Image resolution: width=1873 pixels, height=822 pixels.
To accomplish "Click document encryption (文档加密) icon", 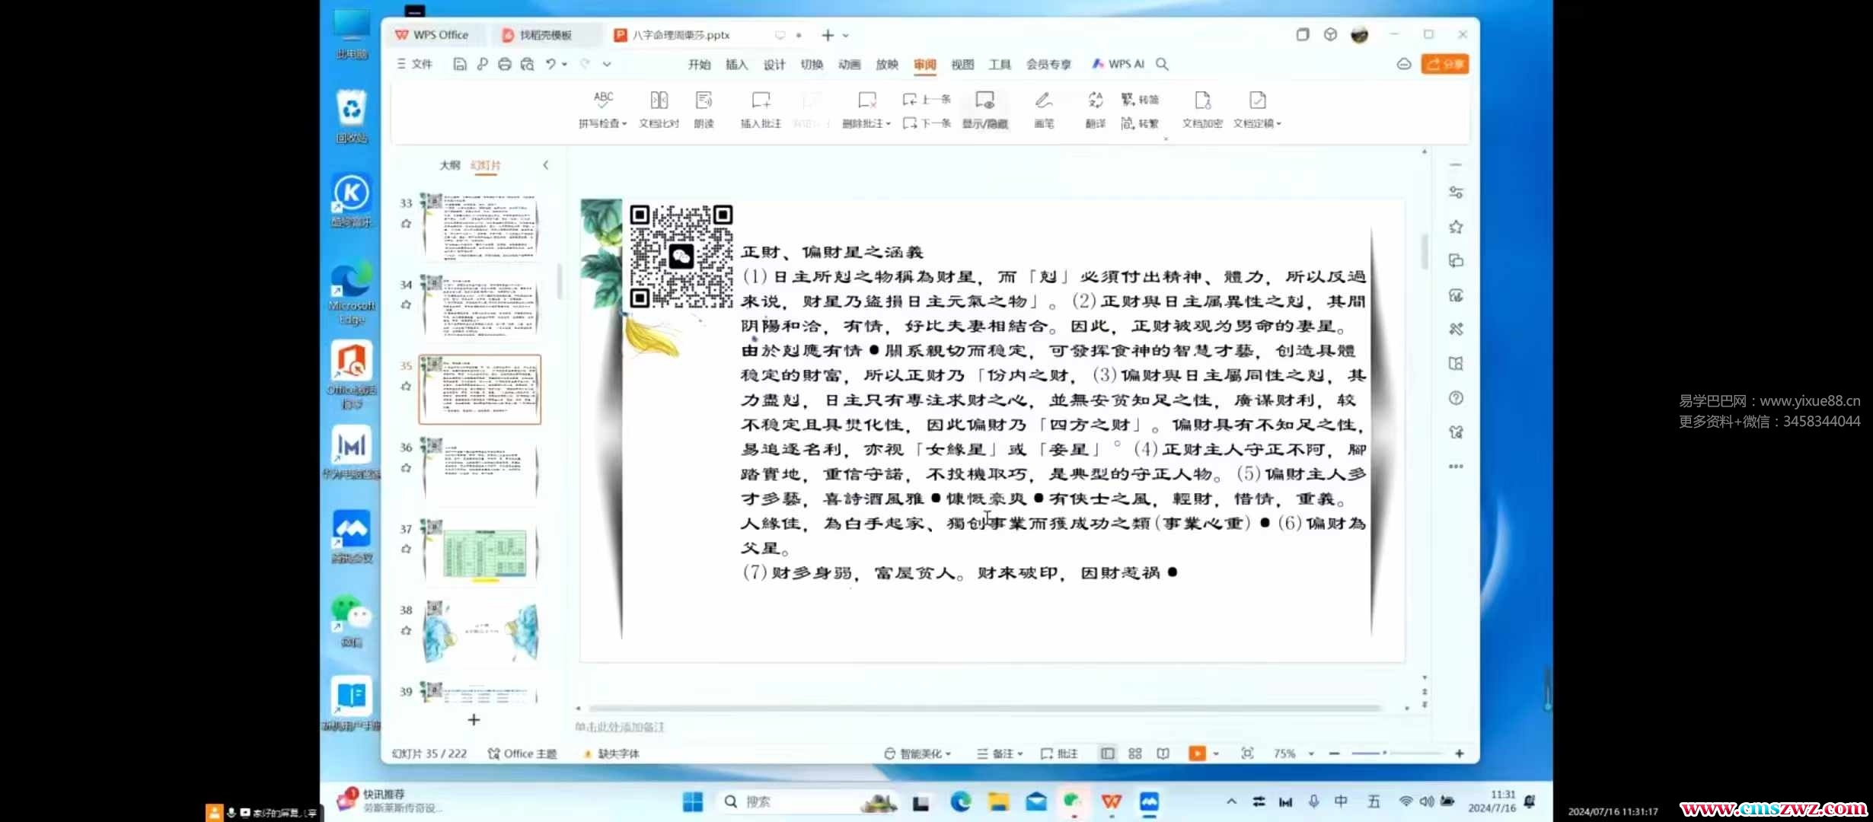I will point(1201,100).
